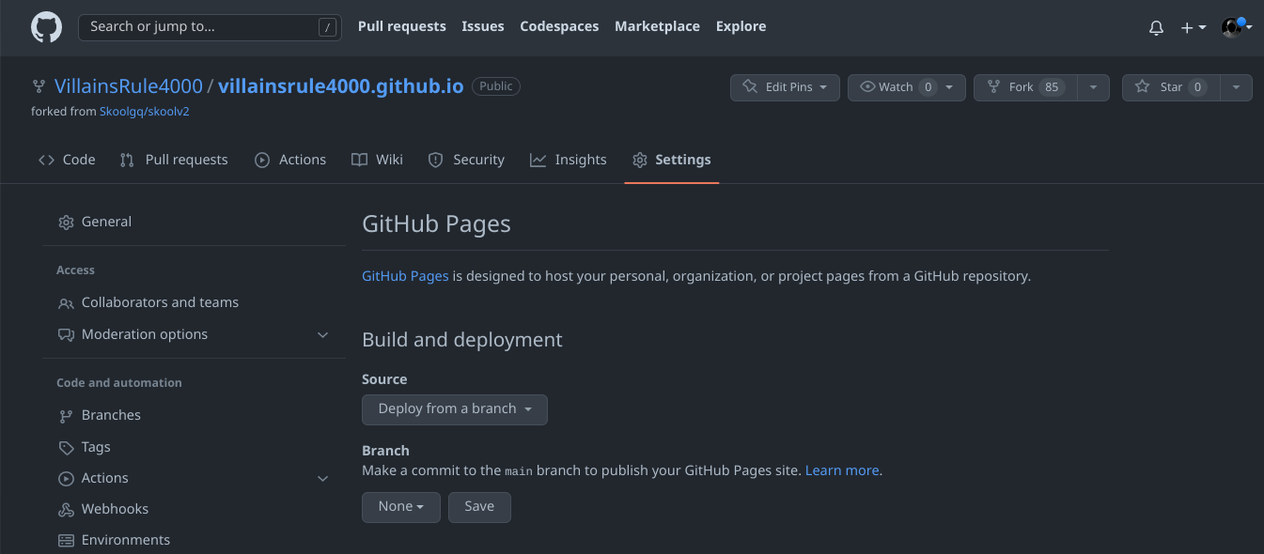Image resolution: width=1264 pixels, height=554 pixels.
Task: Open the plus create-new menu
Action: click(1193, 28)
